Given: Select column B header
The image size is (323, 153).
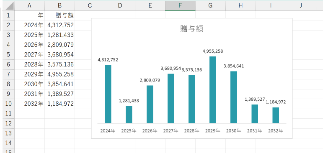Looking at the screenshot, I should (59, 6).
